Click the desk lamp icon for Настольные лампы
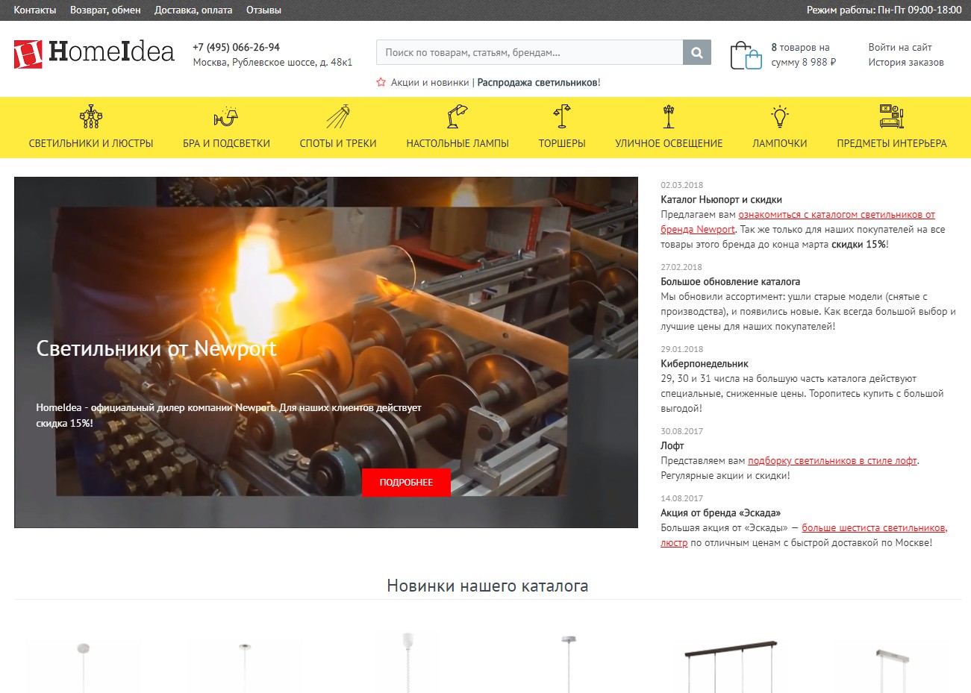The height and width of the screenshot is (693, 971). click(458, 116)
